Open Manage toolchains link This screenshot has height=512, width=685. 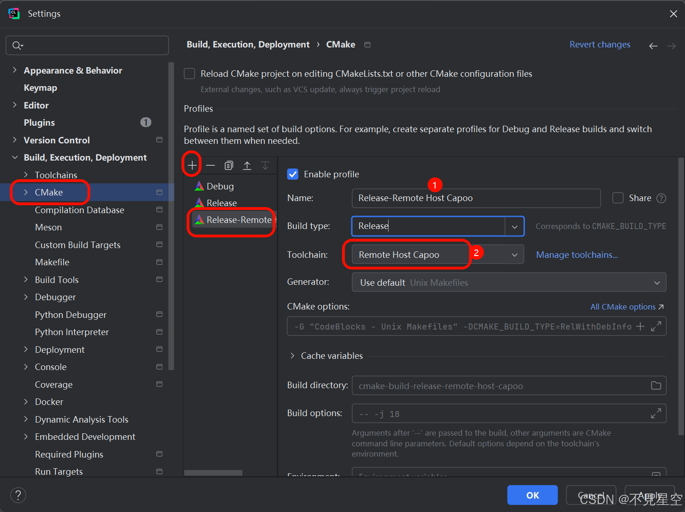577,255
